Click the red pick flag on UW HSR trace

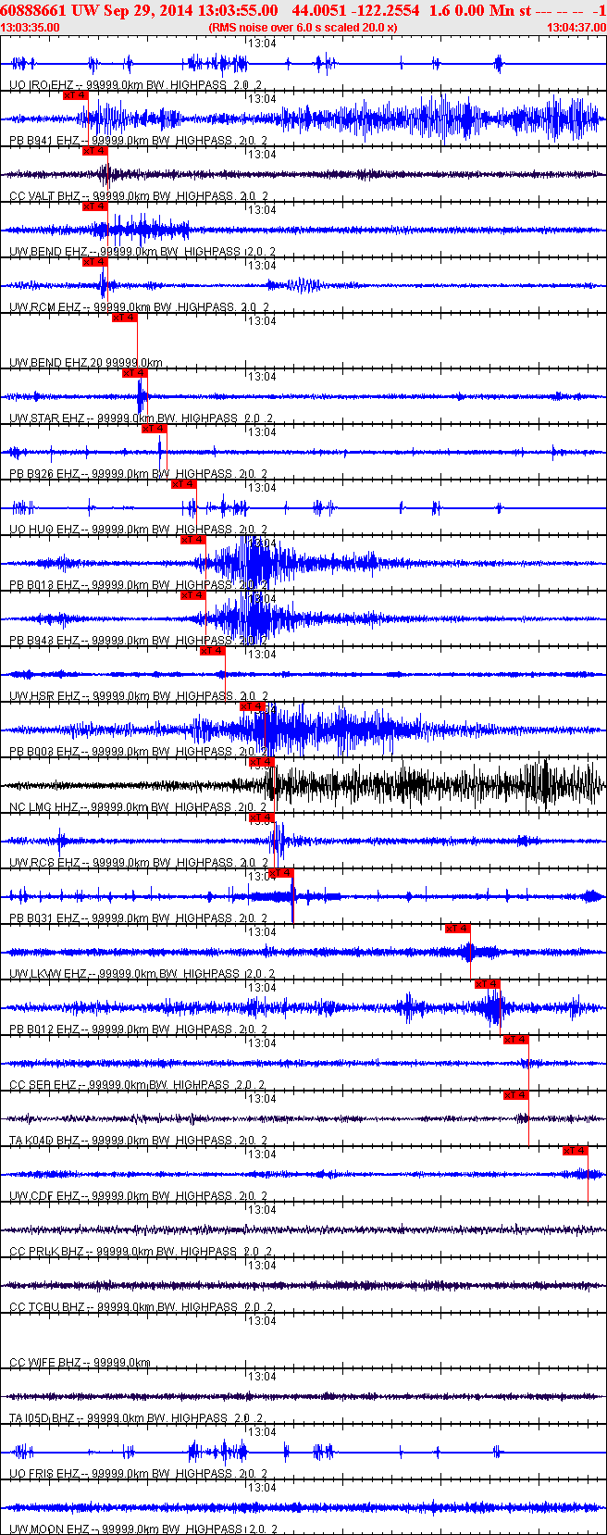pos(213,651)
